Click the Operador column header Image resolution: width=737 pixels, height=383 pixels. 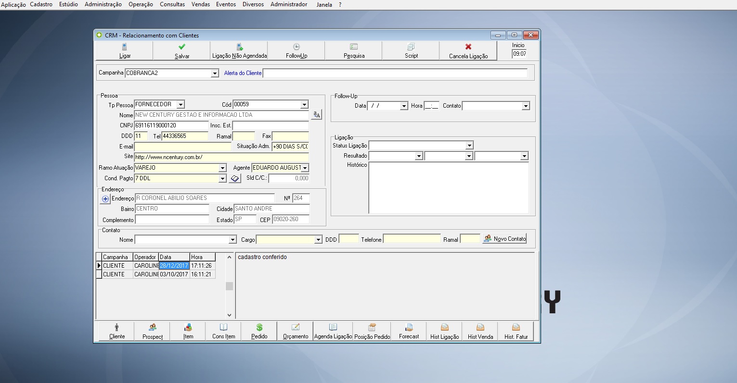(x=145, y=257)
